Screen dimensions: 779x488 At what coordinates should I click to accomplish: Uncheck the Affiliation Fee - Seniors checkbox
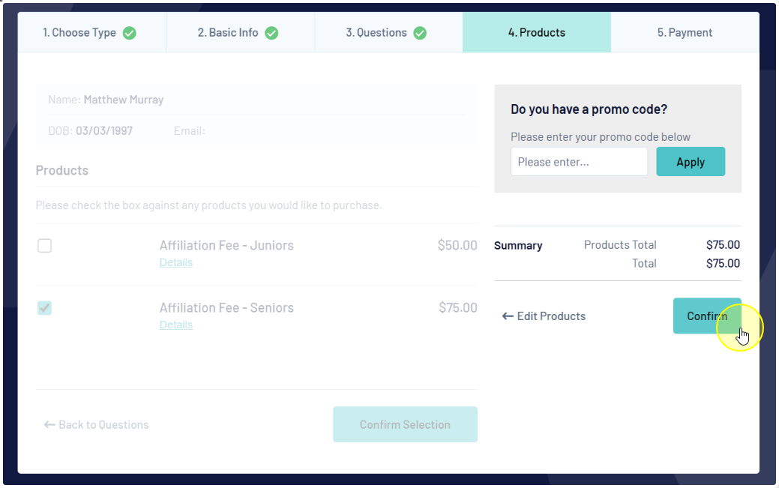pos(45,307)
